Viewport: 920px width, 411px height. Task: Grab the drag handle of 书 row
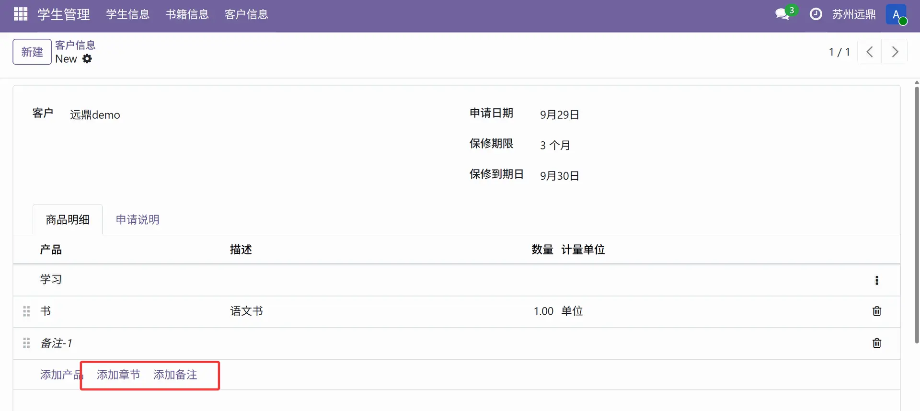coord(26,311)
